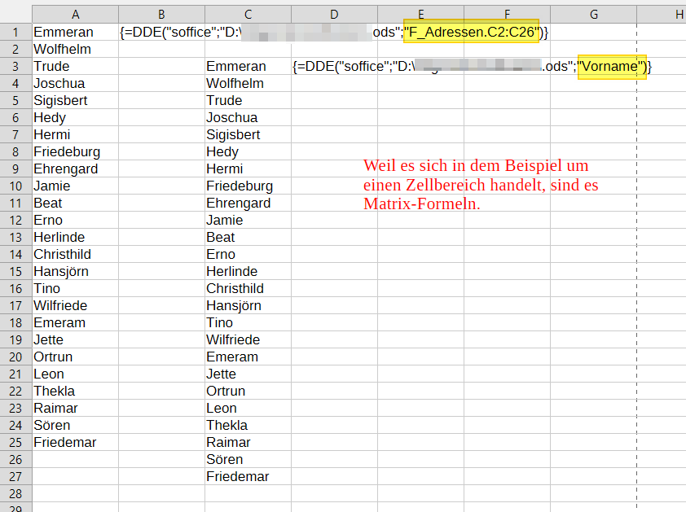Select column E header
This screenshot has width=686, height=512.
coord(420,15)
